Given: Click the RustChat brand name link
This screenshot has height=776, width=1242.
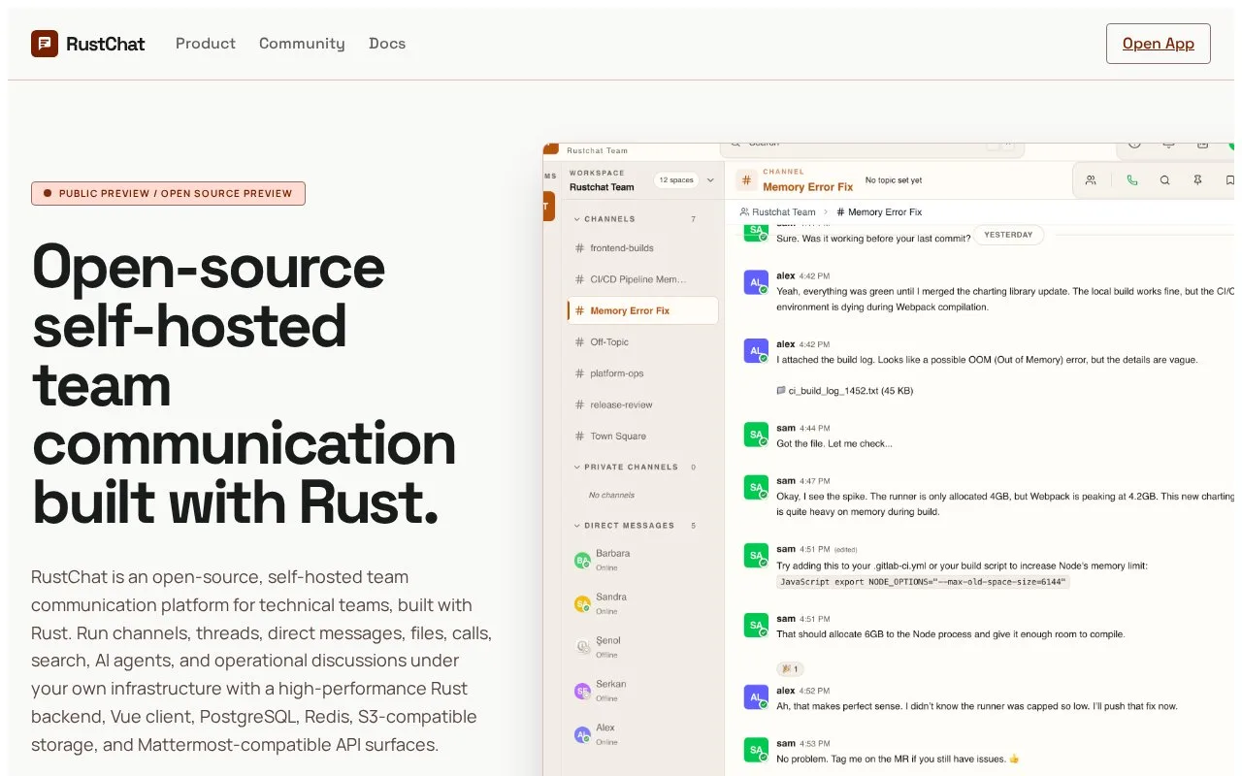Looking at the screenshot, I should pos(106,44).
